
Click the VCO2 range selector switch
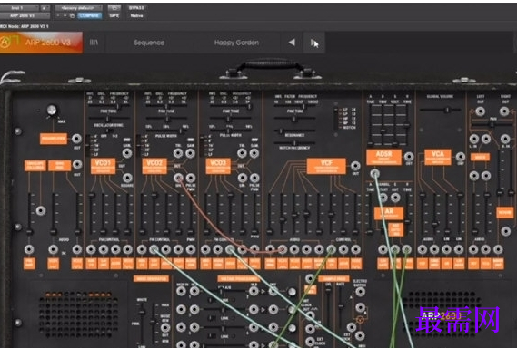click(x=139, y=145)
